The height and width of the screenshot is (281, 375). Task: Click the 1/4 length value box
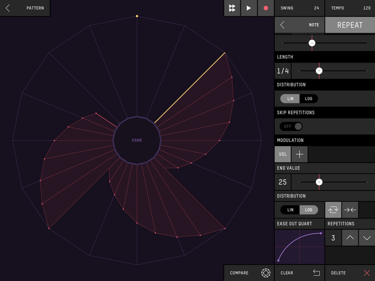coord(283,71)
